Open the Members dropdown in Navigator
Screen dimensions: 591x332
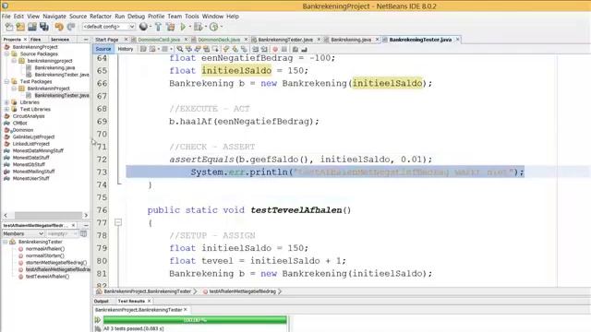point(23,233)
